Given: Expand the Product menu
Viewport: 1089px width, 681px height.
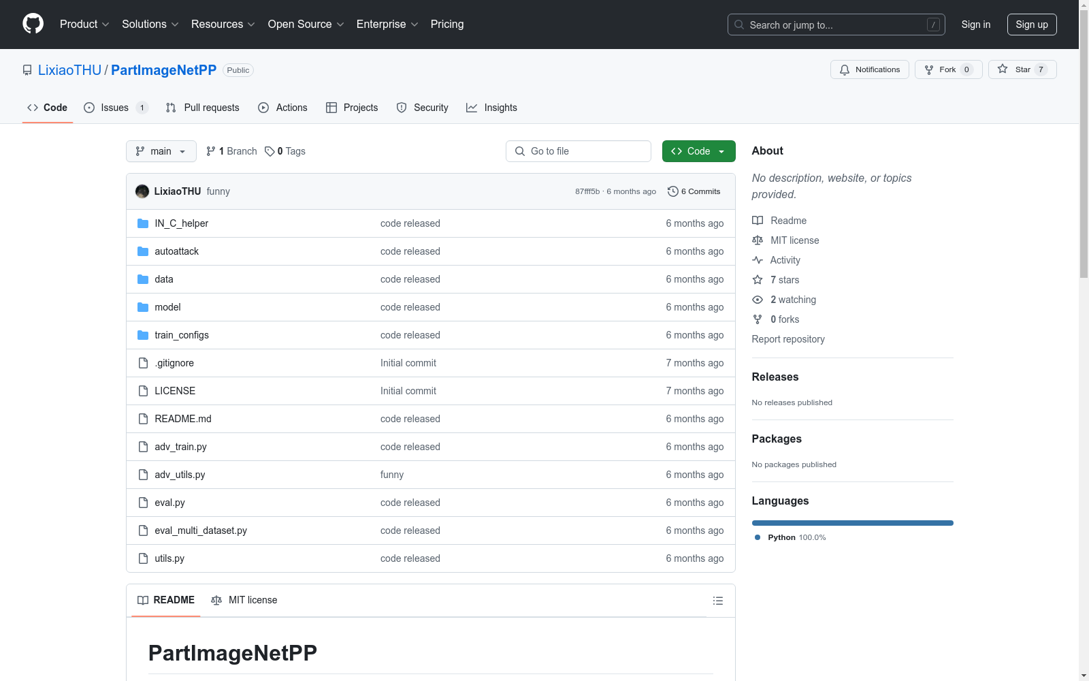Looking at the screenshot, I should 84,24.
